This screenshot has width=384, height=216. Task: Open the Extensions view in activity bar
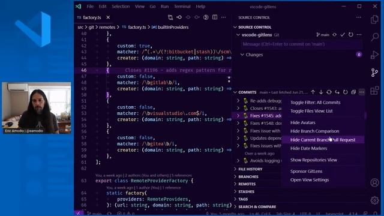click(x=374, y=91)
